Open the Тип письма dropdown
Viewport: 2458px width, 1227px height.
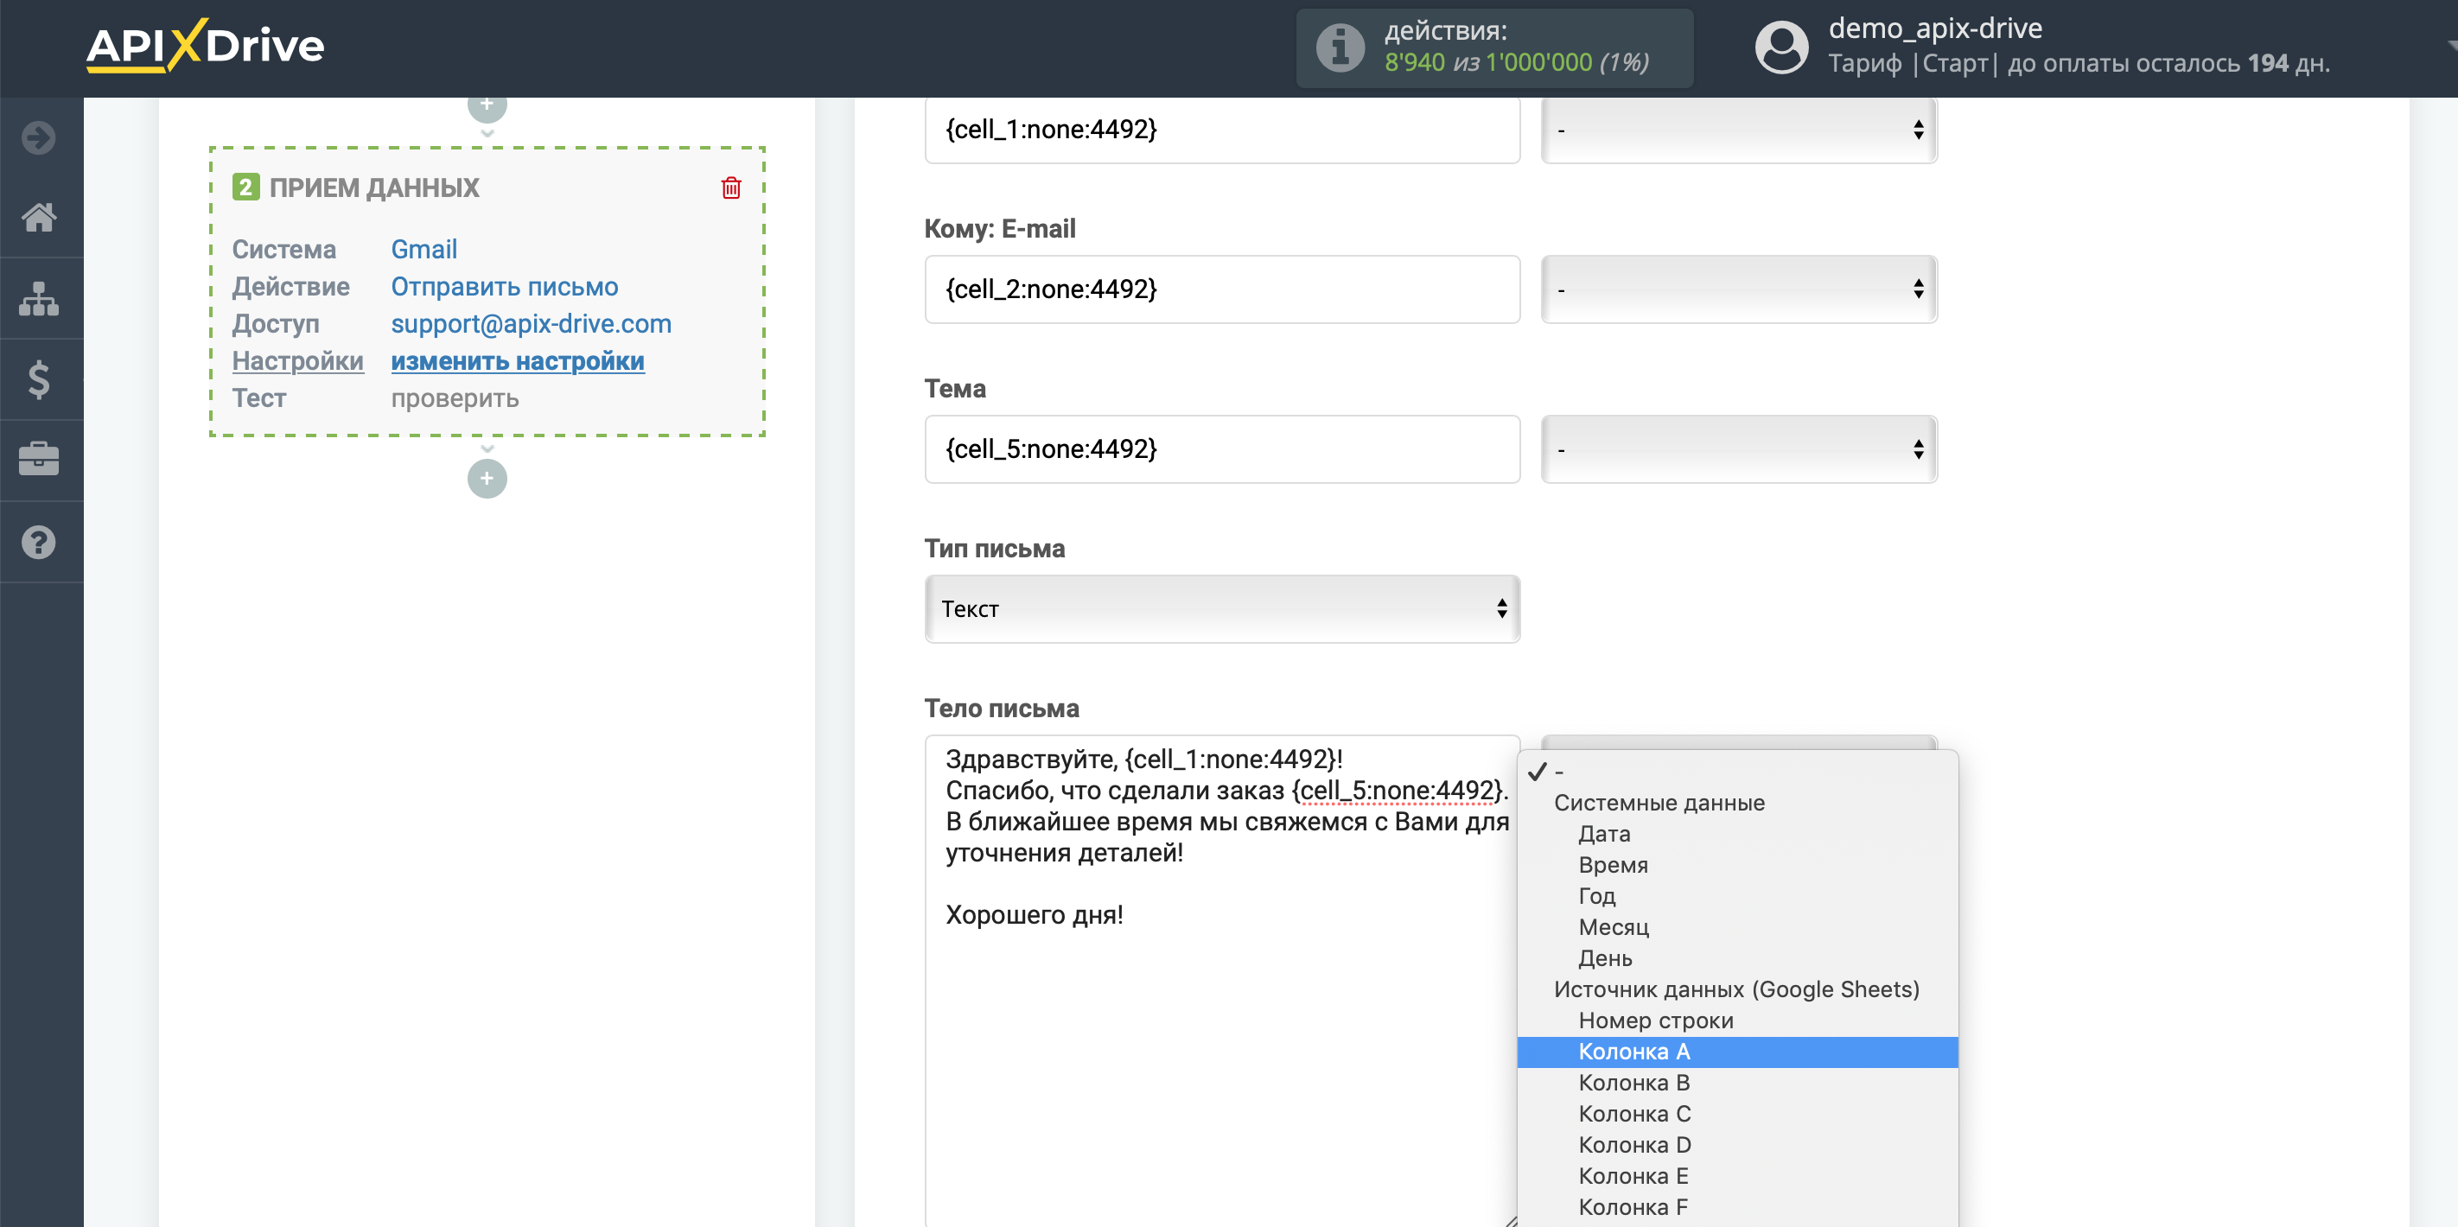coord(1221,608)
